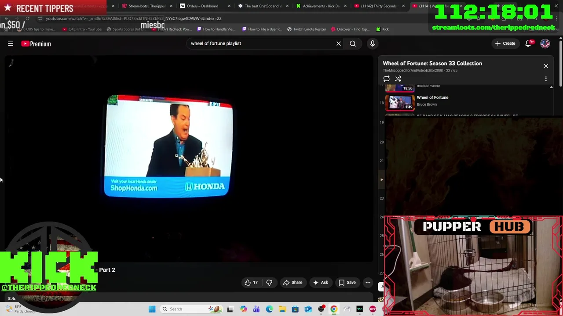Viewport: 563px width, 316px height.
Task: Click the browser address bar URL
Action: [134, 18]
